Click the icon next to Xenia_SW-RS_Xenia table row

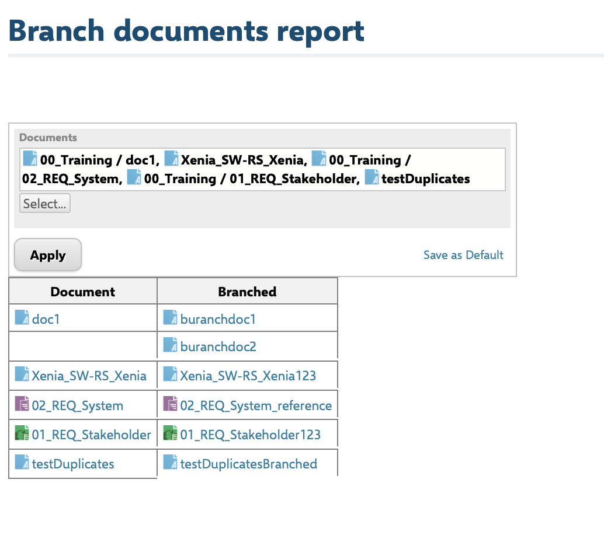22,374
